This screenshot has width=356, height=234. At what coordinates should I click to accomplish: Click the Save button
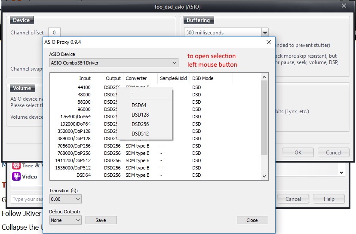point(101,220)
